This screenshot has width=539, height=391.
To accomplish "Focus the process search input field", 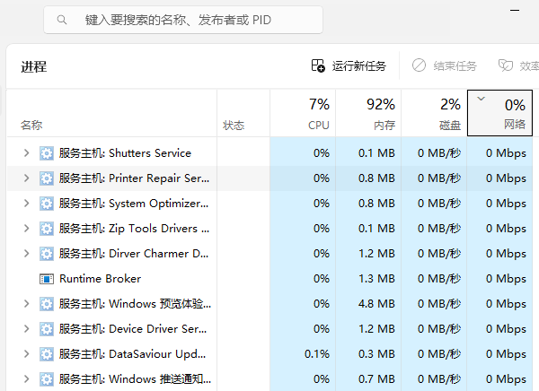I will 183,20.
